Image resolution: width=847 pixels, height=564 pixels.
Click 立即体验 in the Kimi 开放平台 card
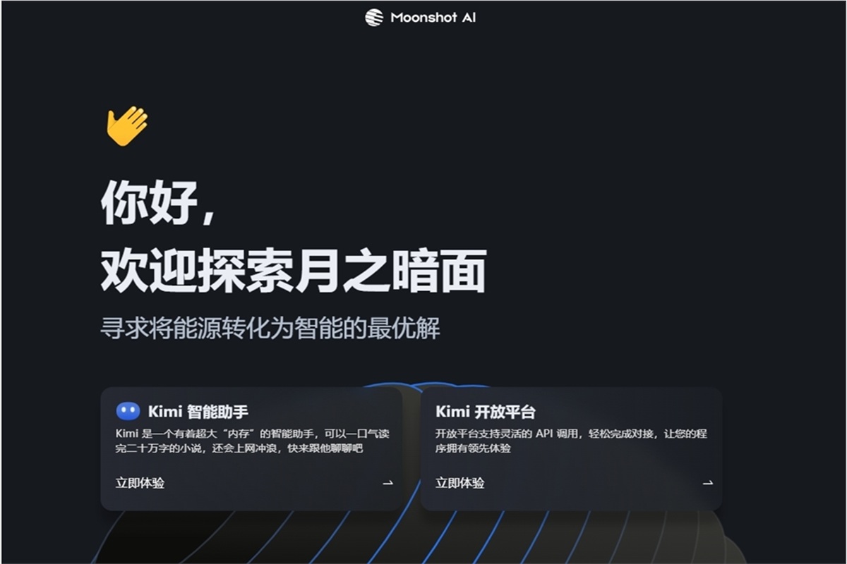[x=459, y=483]
